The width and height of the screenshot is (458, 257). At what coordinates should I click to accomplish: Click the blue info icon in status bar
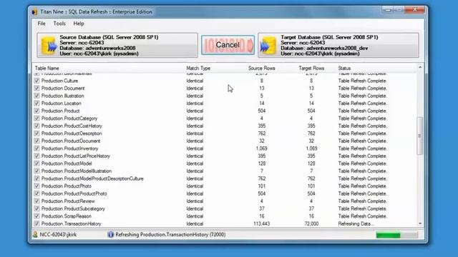[111, 235]
